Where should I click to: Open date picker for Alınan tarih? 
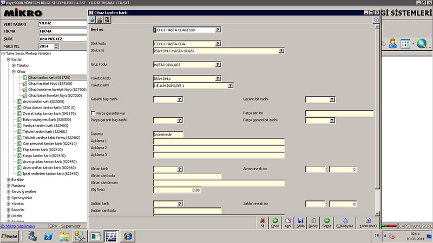pyautogui.click(x=180, y=169)
